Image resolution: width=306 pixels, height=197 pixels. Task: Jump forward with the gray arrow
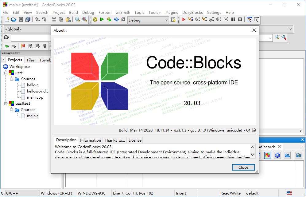click(x=14, y=46)
